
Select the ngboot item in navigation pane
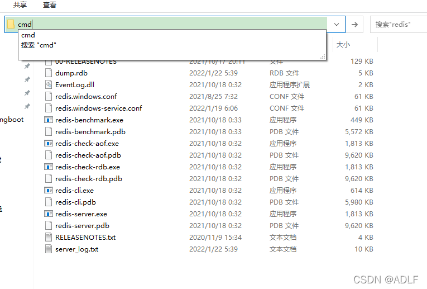12,120
